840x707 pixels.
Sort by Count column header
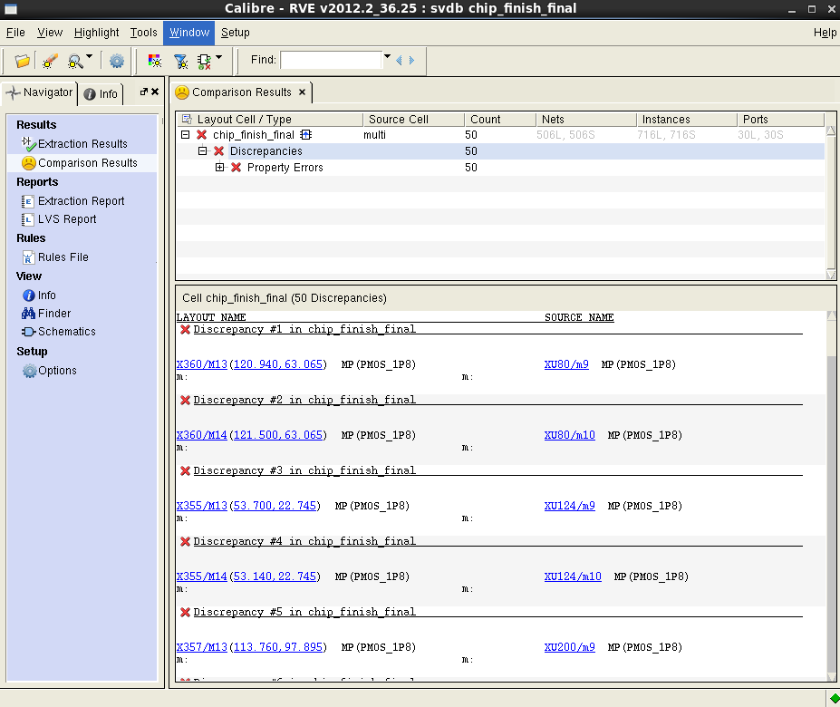click(x=486, y=120)
